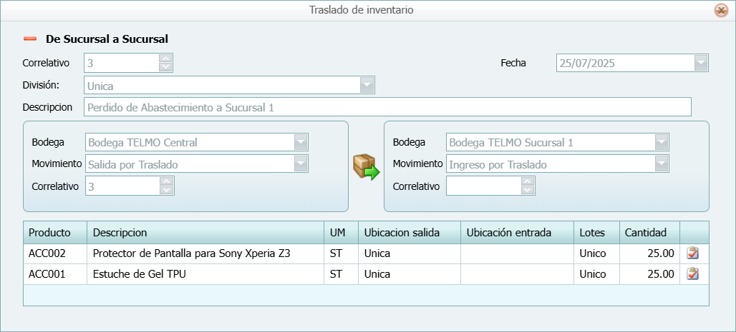The height and width of the screenshot is (332, 736).
Task: Open Salida por Traslado dropdown arrow
Action: [301, 164]
